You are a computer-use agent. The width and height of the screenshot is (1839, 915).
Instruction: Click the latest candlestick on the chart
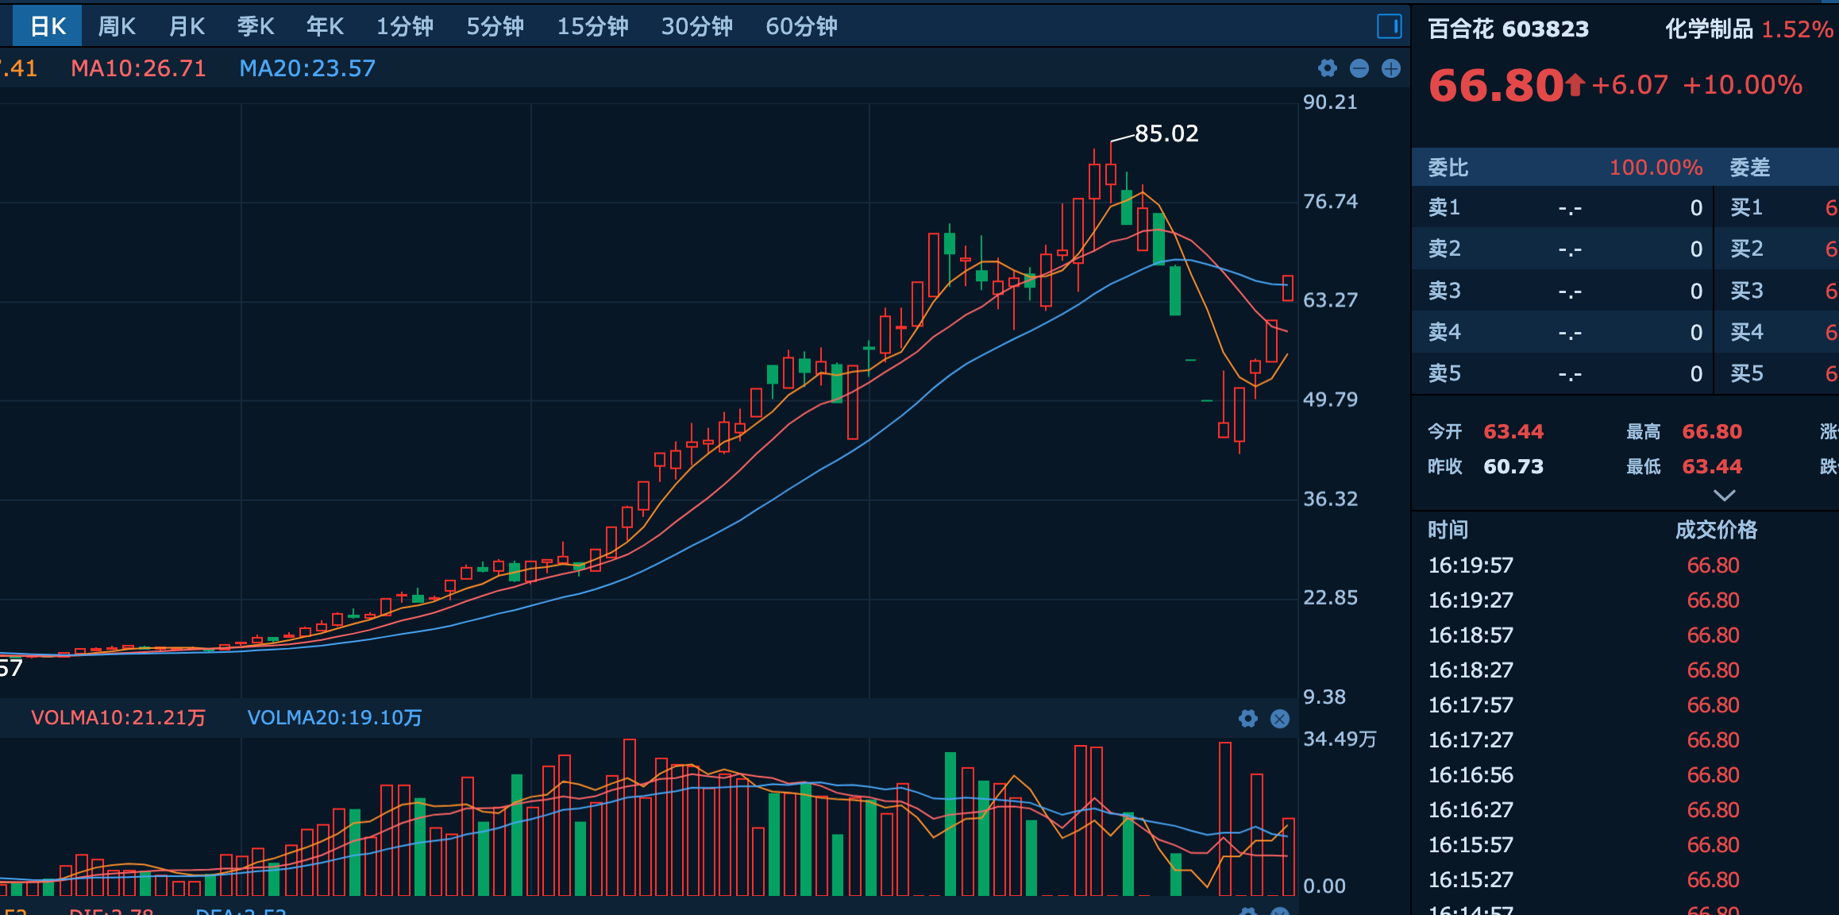(1288, 288)
